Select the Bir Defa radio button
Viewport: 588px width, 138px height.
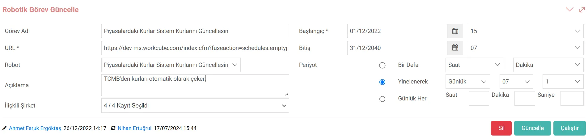click(x=382, y=65)
